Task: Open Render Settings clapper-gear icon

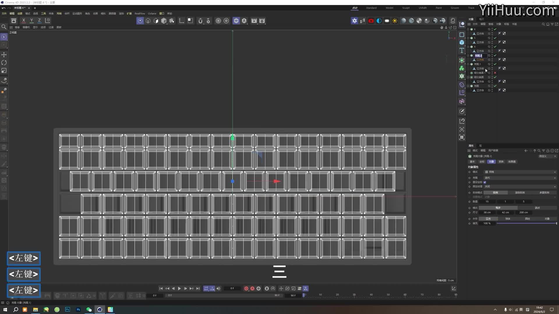Action: point(262,21)
